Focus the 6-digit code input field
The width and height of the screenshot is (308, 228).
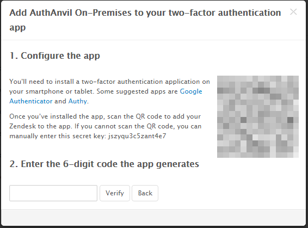[53, 193]
